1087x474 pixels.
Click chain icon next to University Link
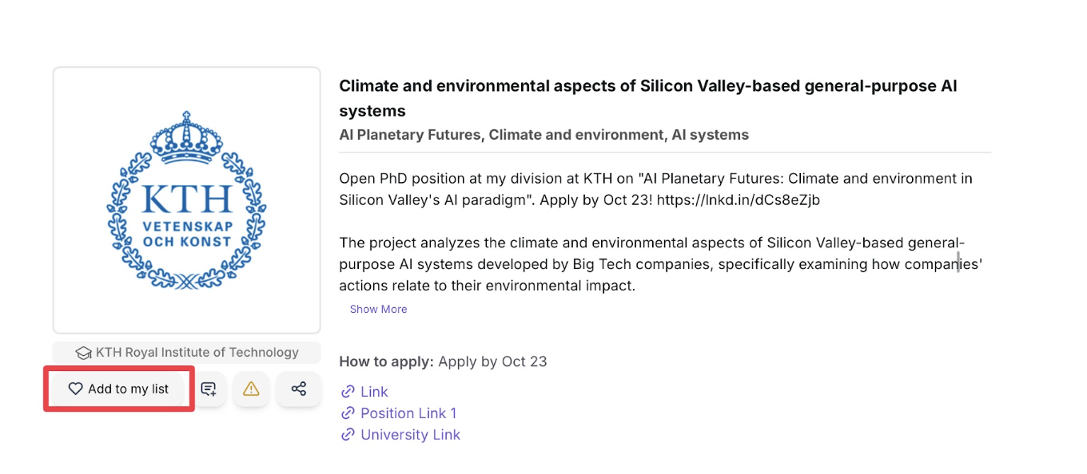point(348,435)
